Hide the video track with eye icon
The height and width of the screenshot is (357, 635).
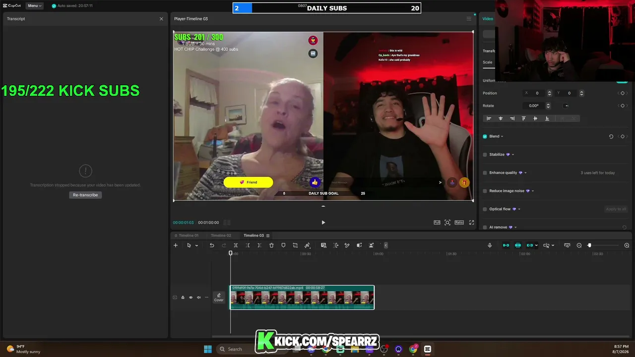190,297
